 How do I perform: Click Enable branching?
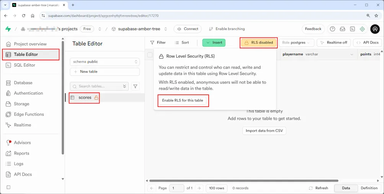(x=227, y=29)
